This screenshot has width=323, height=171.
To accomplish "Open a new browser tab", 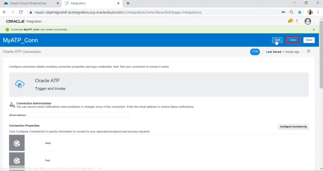I will coord(128,3).
